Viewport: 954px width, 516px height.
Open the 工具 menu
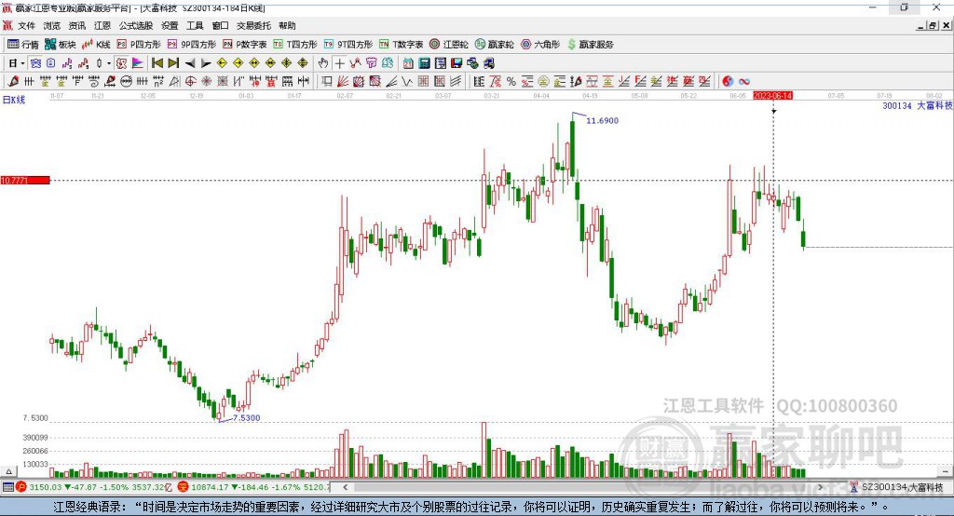tap(195, 25)
